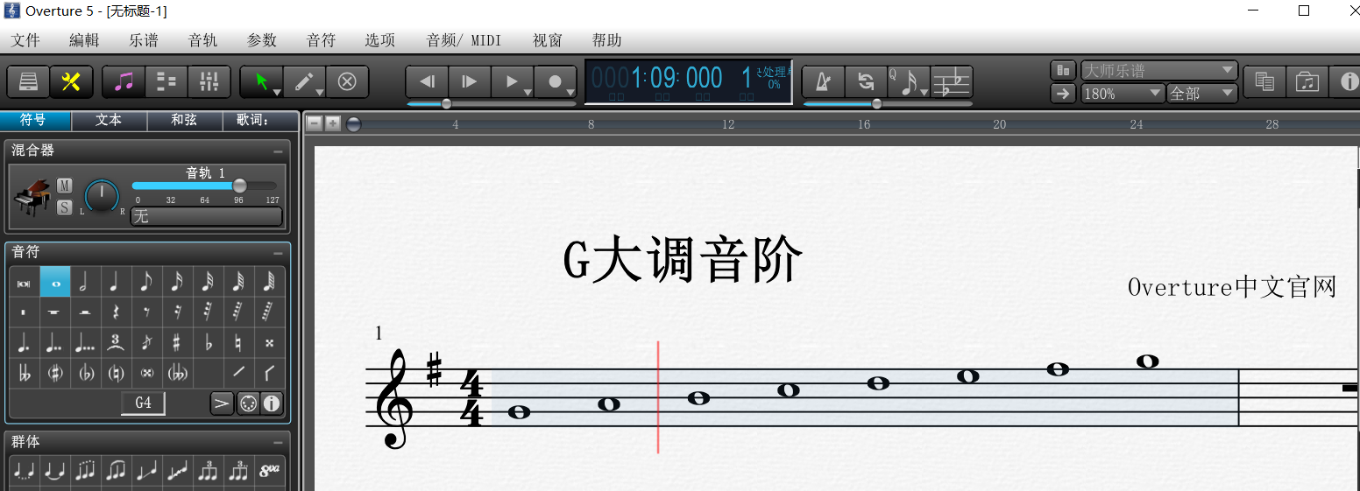Select the green arrow pointer tool

(261, 81)
